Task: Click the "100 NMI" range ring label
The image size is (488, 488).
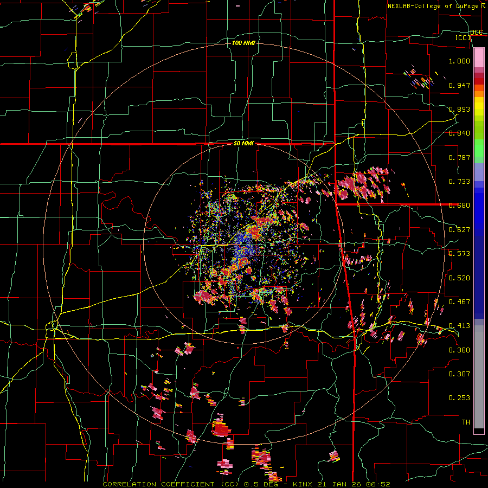Action: [x=243, y=43]
